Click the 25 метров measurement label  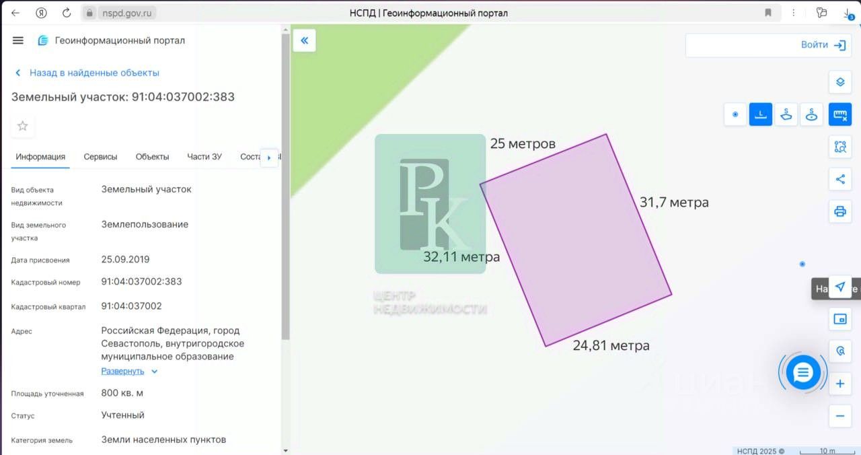coord(523,143)
